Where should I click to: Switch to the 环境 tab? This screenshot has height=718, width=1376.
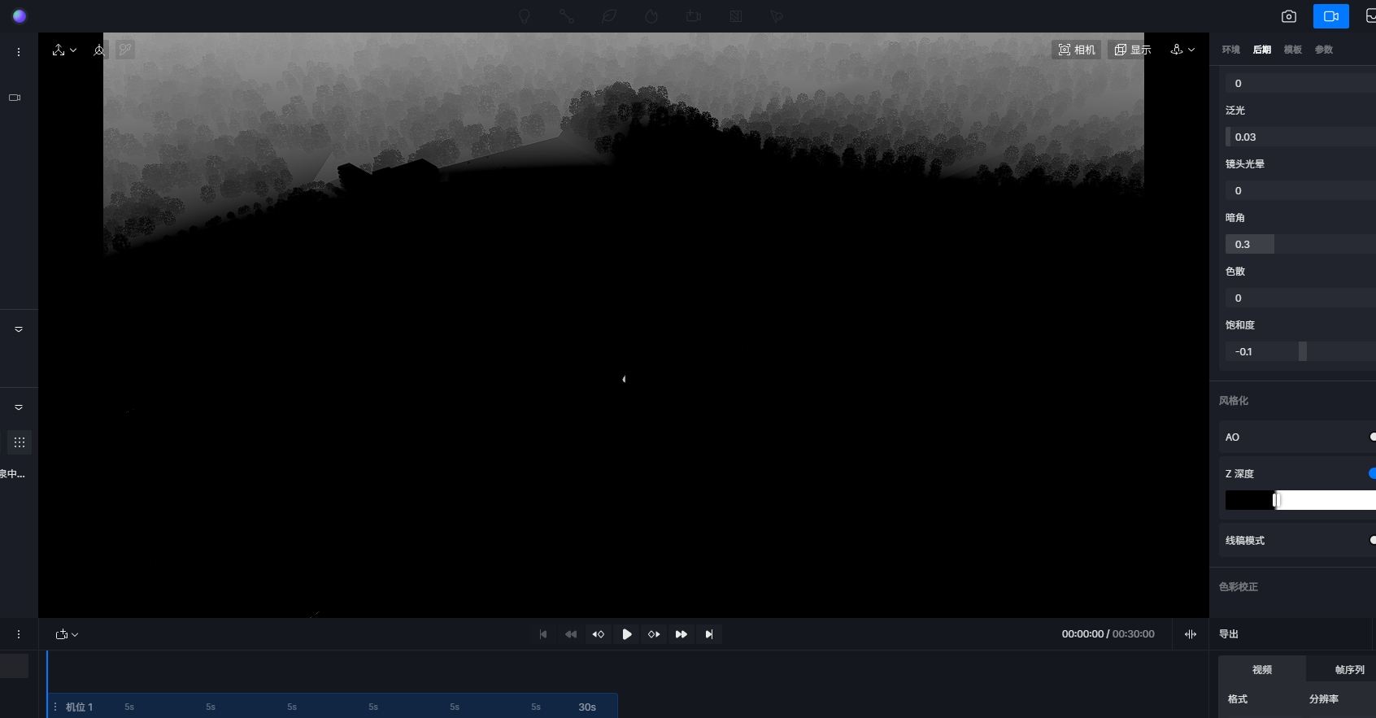coord(1230,50)
